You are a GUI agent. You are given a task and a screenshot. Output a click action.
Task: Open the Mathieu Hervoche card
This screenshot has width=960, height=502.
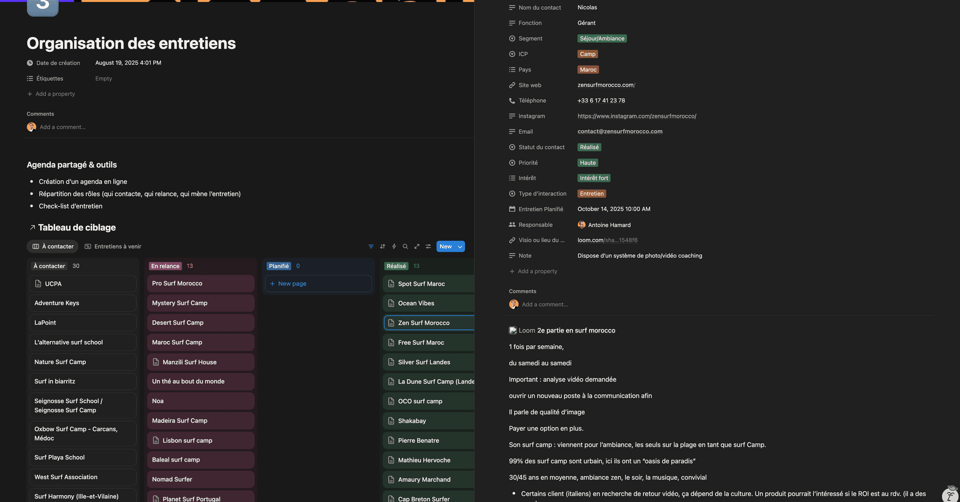[x=428, y=460]
